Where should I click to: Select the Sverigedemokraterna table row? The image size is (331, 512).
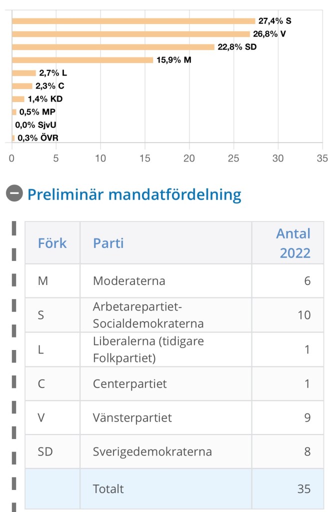pyautogui.click(x=174, y=451)
